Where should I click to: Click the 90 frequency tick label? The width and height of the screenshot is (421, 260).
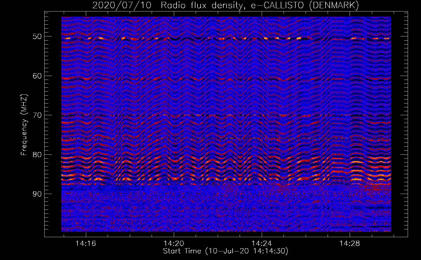coord(37,194)
